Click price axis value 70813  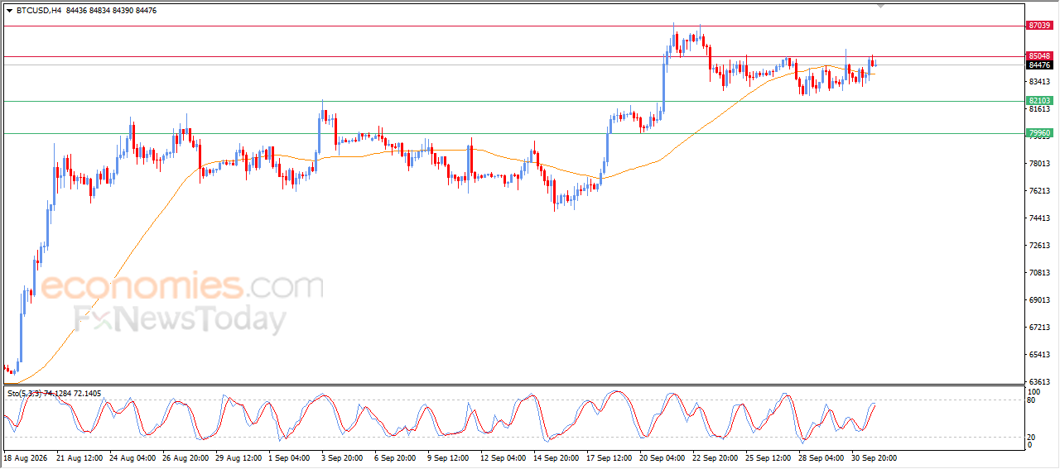point(1039,273)
